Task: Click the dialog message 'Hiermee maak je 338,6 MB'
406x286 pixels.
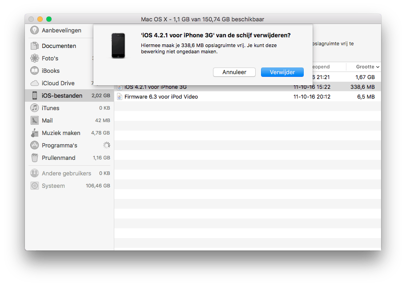Action: click(x=209, y=48)
